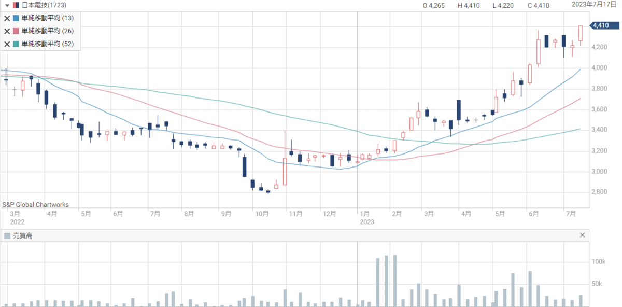Remove the 単純移動平均 (52) indicator
The width and height of the screenshot is (622, 307).
[7, 44]
